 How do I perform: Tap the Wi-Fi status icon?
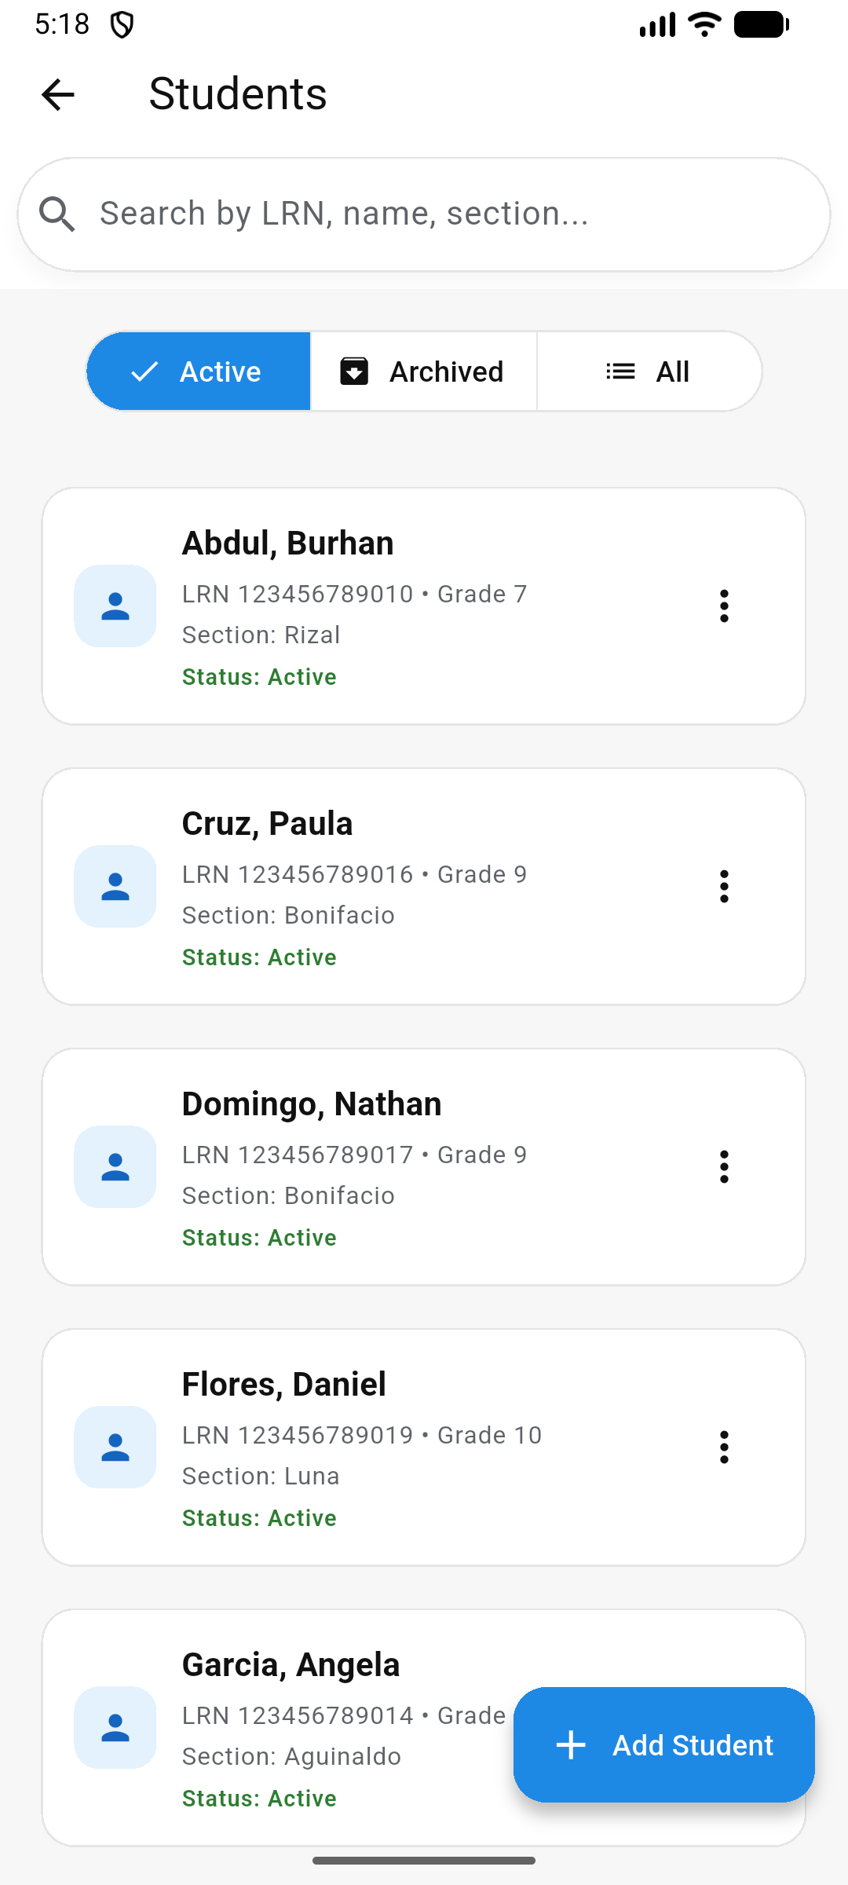click(704, 24)
